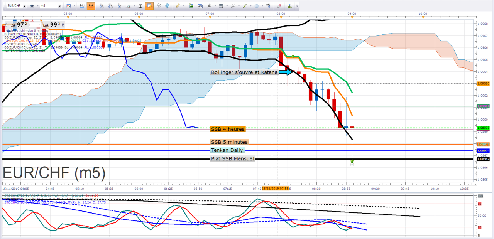Select the Andrews pitchfork tool
This screenshot has height=239, width=494.
click(x=209, y=6)
